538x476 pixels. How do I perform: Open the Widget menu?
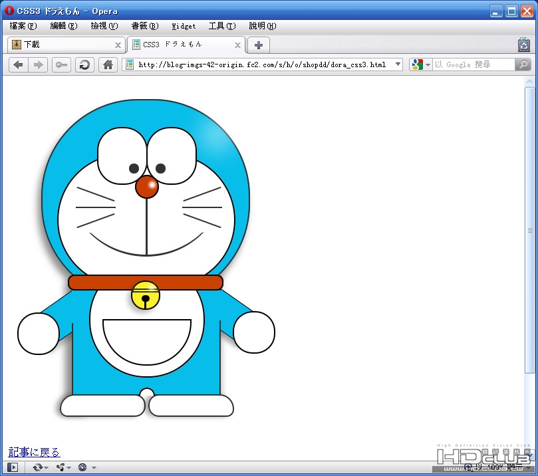[184, 26]
